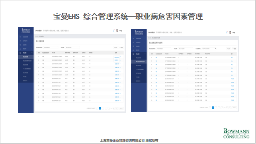The width and height of the screenshot is (256, 144).
Task: Open the Tong user avatar in left screenshot
Action: pos(117,31)
